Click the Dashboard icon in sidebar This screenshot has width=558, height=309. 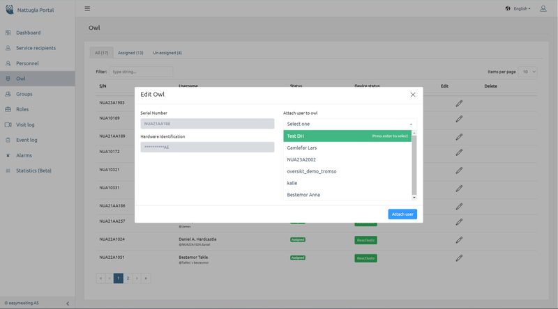click(8, 33)
